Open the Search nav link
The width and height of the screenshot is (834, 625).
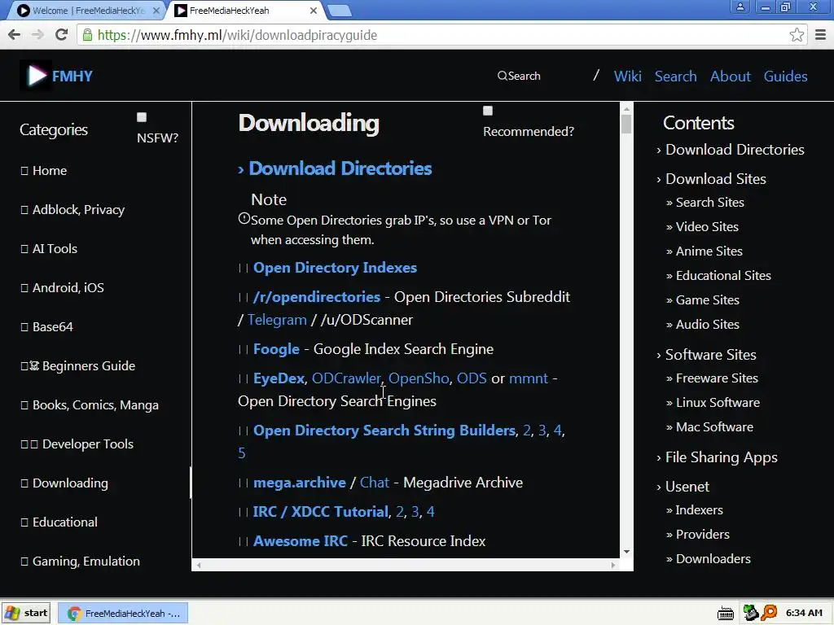tap(675, 76)
